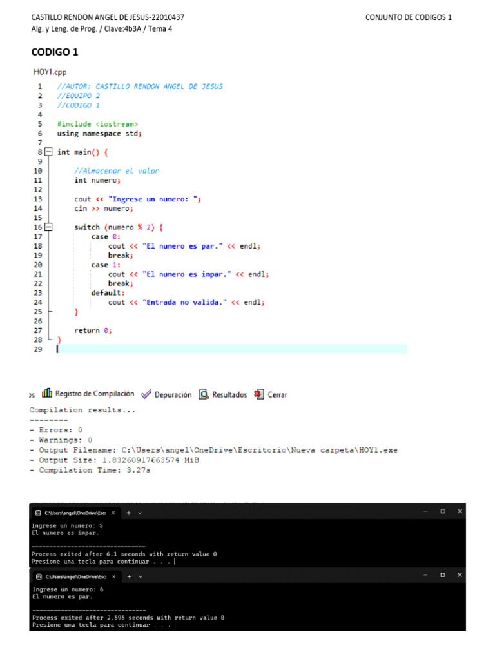Screen dimensions: 495x661
Task: Click 'El numero es par.' console output
Action: (x=63, y=596)
